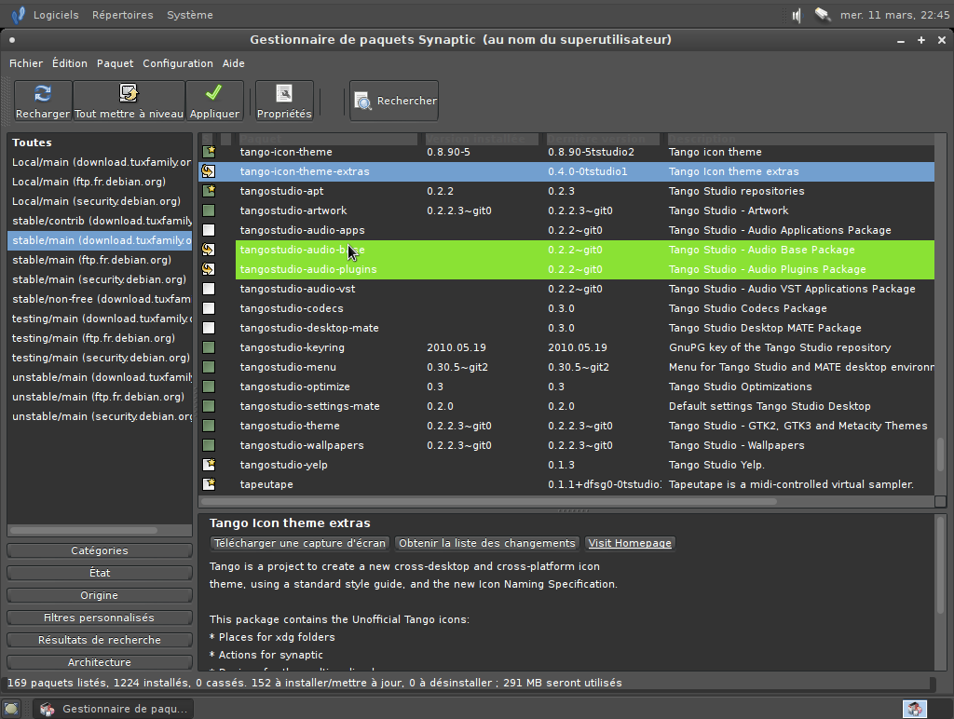The height and width of the screenshot is (719, 954).
Task: Open the Rechercher search tool
Action: (395, 101)
